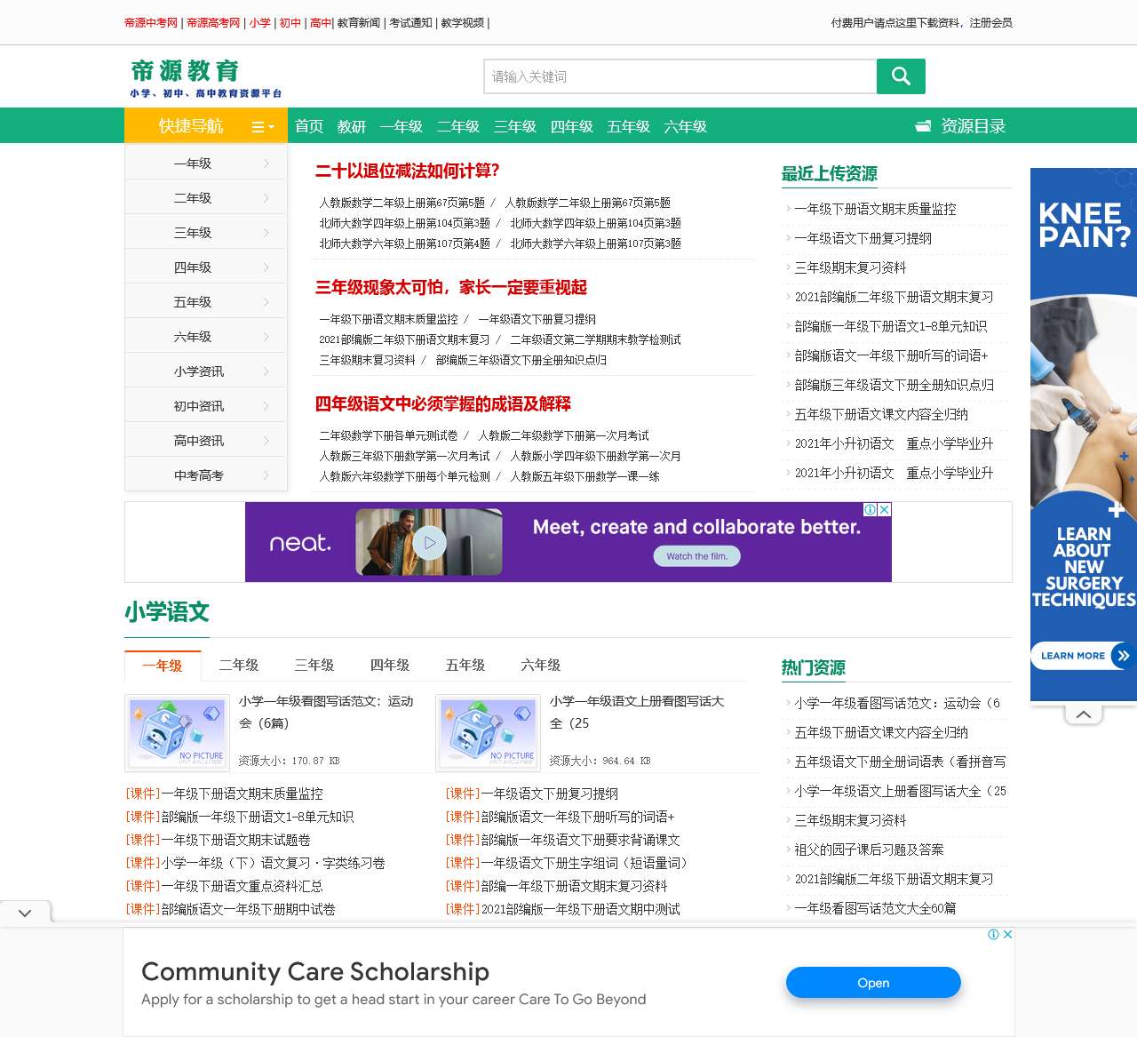Image resolution: width=1137 pixels, height=1037 pixels.
Task: Open the neat. ad info icon
Action: pos(871,509)
